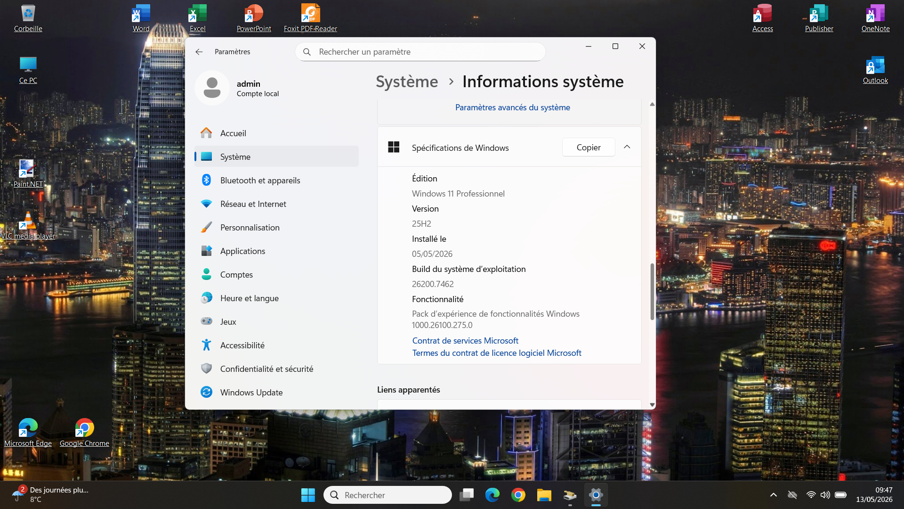The height and width of the screenshot is (509, 904).
Task: Open the Foxit PDF Reader shortcut
Action: 310,18
